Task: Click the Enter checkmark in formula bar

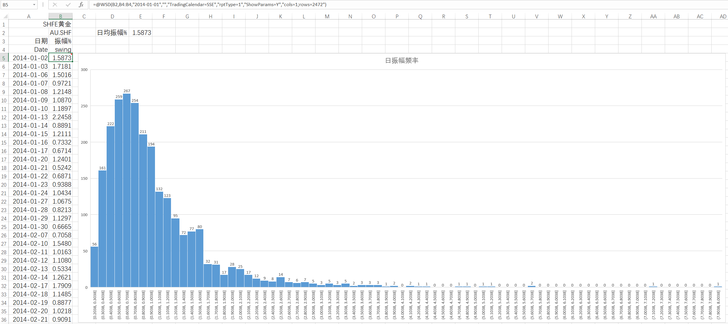Action: pos(68,5)
